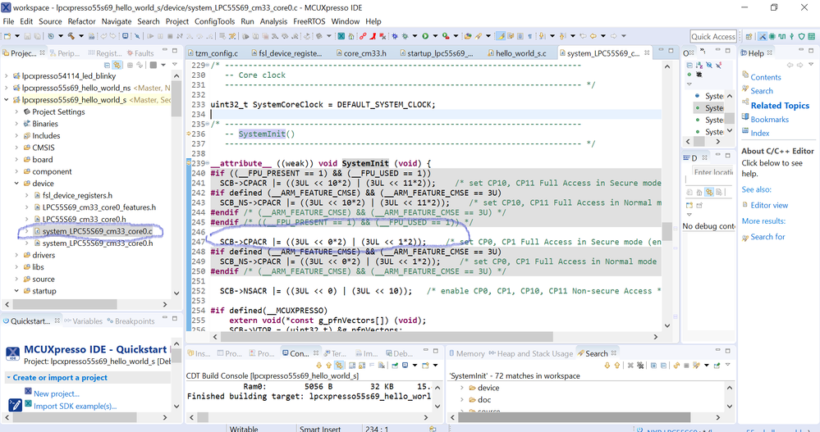Click Import SDK example(s)... link

pyautogui.click(x=76, y=406)
